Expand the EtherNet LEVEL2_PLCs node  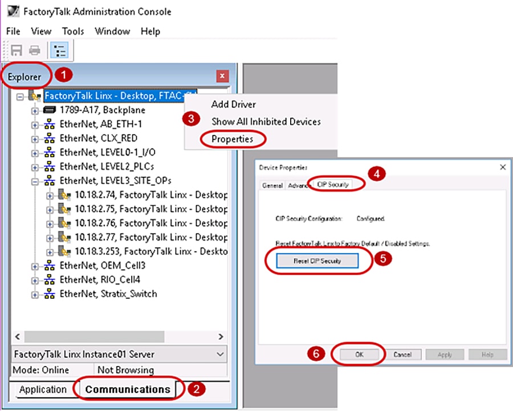tap(35, 168)
